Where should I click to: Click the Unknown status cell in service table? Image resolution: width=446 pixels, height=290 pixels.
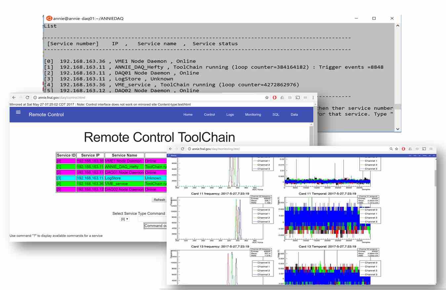[x=156, y=178]
